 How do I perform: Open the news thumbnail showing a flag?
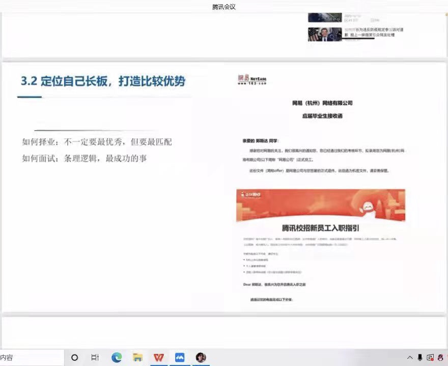tap(325, 34)
